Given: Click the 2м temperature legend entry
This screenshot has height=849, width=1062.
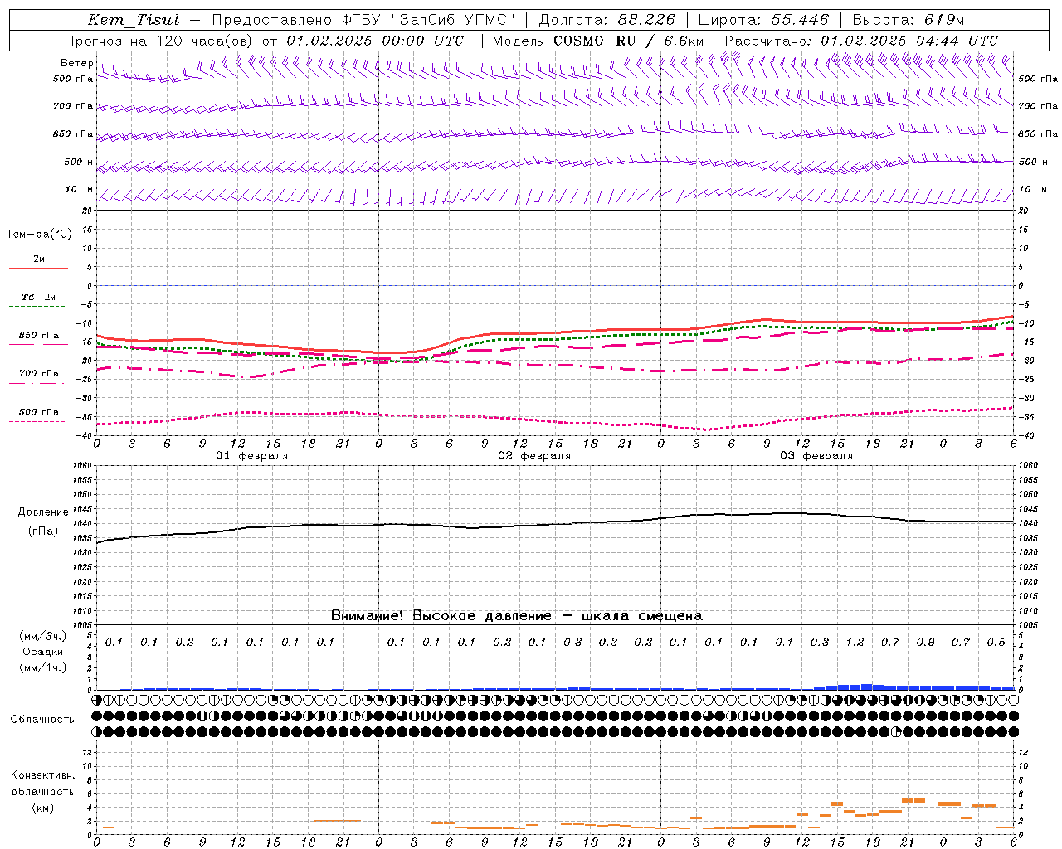Looking at the screenshot, I should [x=39, y=259].
